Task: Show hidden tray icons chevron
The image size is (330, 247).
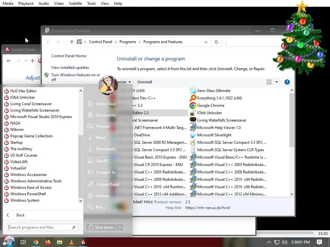Action: coord(269,242)
